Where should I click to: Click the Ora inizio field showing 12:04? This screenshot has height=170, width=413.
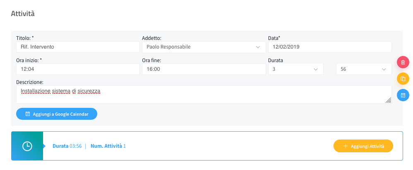pyautogui.click(x=78, y=69)
